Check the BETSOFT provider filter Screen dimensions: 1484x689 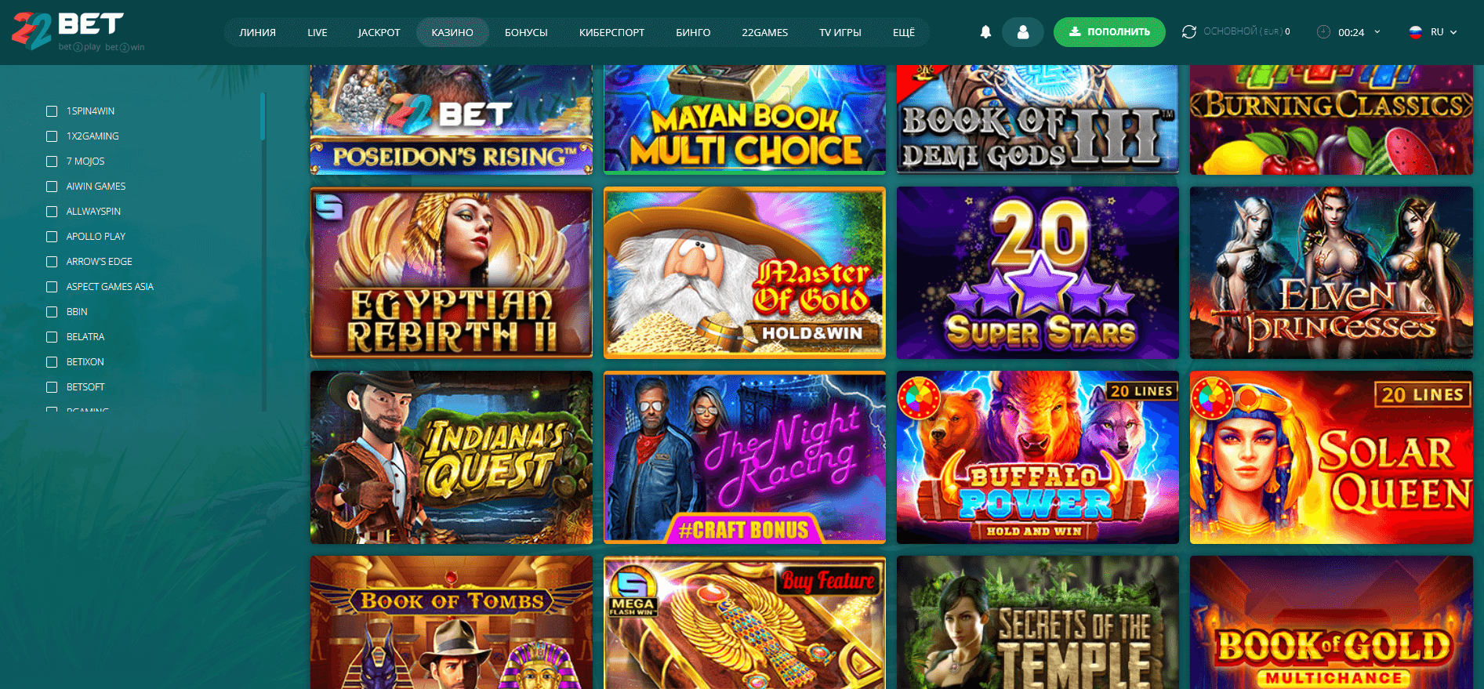tap(52, 387)
